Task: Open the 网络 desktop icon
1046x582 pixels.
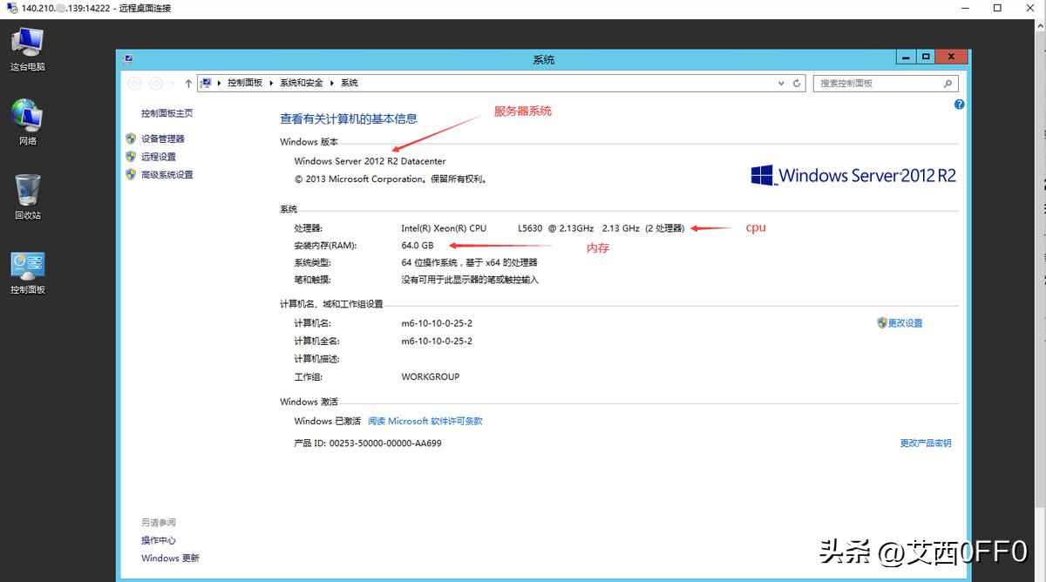Action: pos(27,113)
